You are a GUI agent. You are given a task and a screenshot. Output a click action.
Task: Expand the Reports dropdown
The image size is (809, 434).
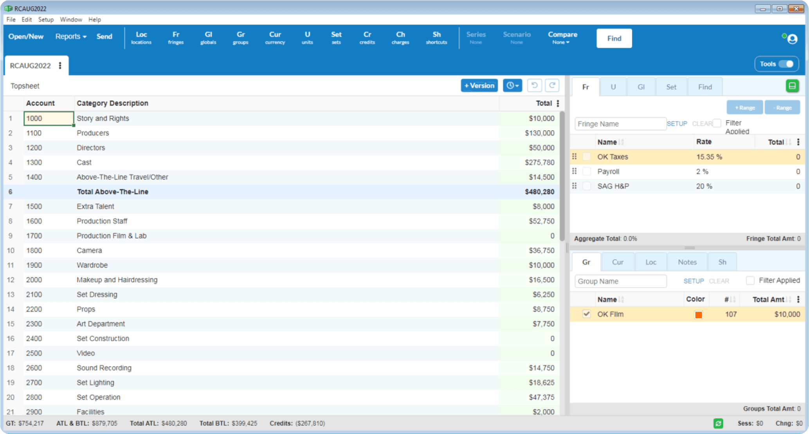tap(71, 36)
